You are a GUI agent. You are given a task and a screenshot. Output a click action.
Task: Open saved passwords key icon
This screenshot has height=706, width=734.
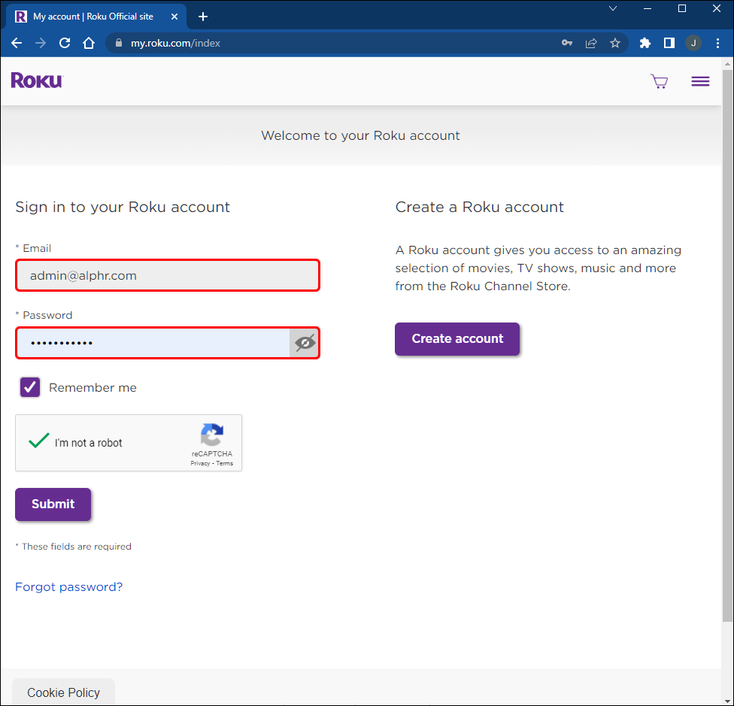pos(567,43)
